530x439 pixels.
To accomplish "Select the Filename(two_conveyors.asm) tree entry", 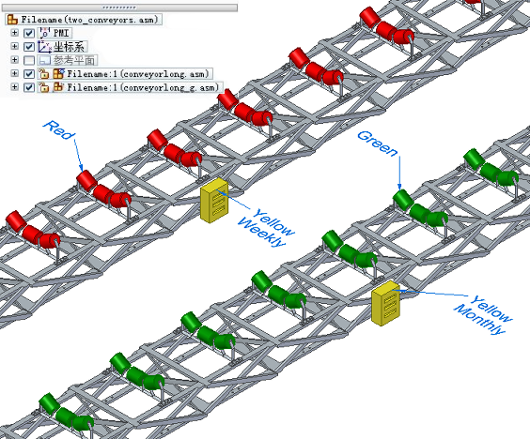I will tap(84, 20).
